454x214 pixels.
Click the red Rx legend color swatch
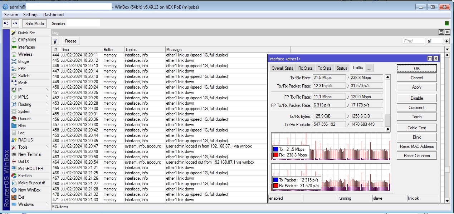[x=275, y=155]
